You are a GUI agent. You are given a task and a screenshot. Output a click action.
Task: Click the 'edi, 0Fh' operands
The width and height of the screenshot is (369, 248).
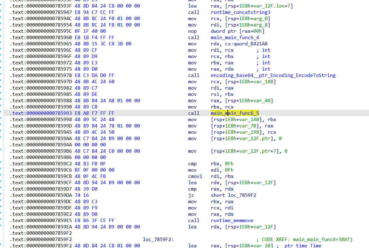(222, 170)
